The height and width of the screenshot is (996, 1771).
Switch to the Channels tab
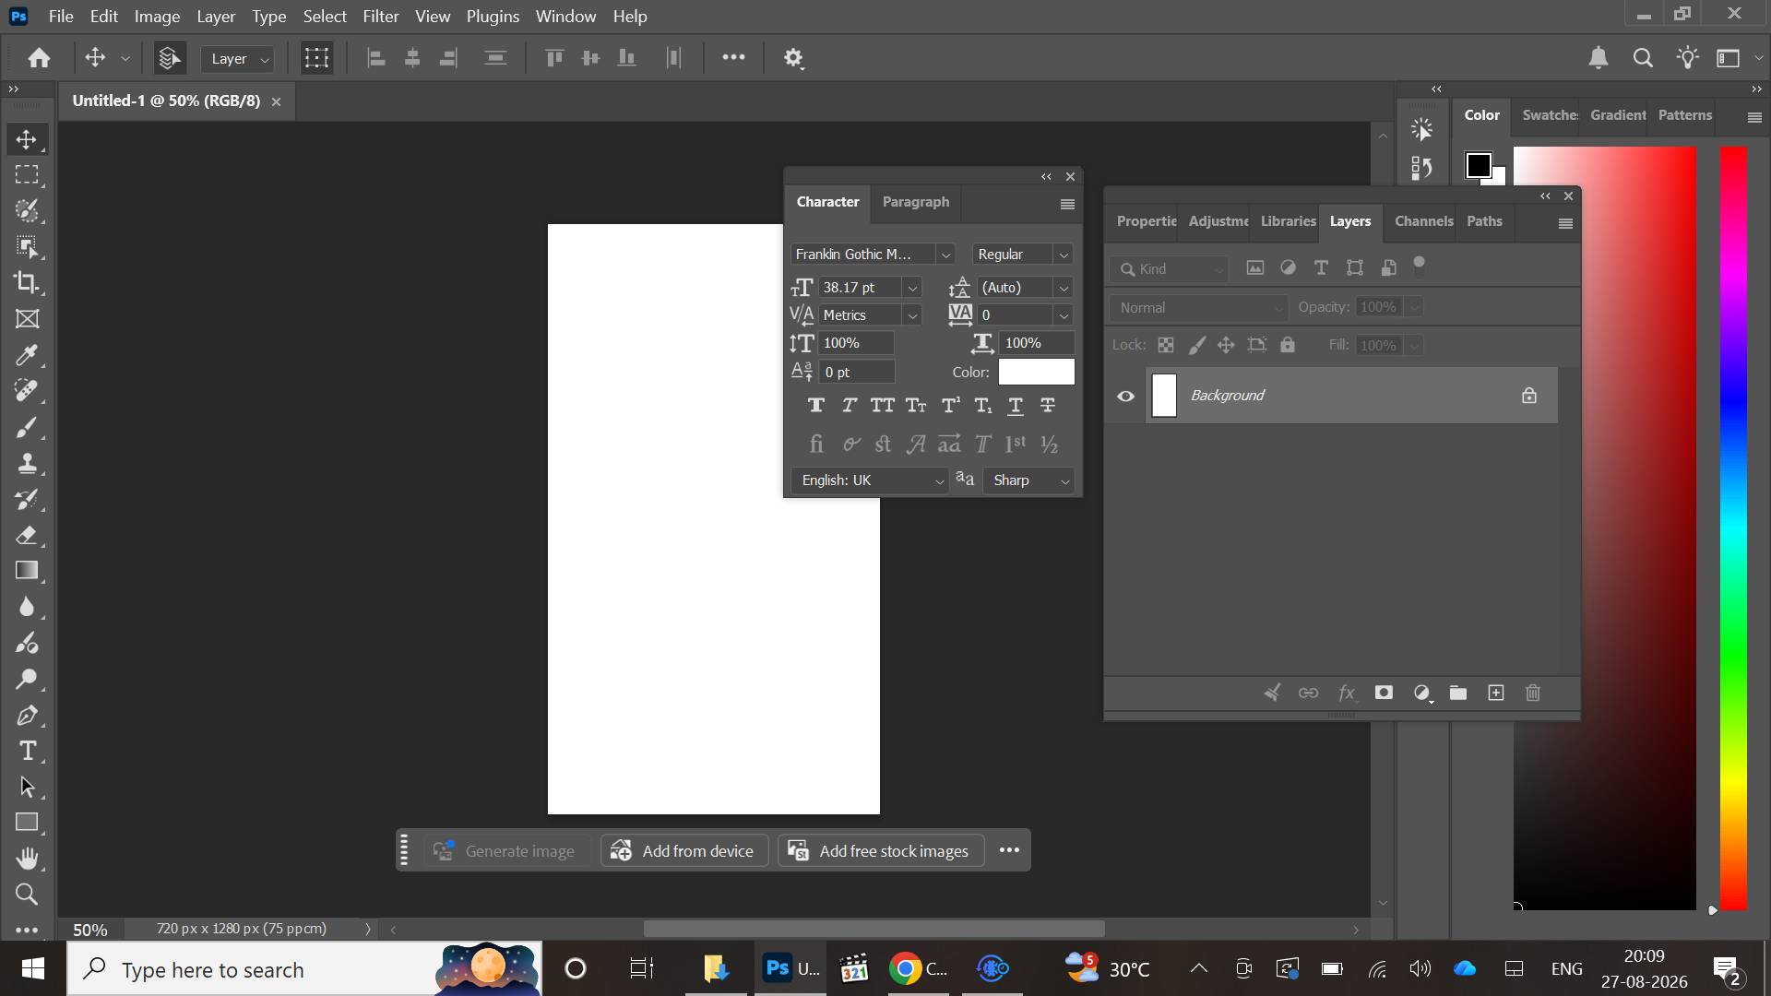pyautogui.click(x=1423, y=221)
